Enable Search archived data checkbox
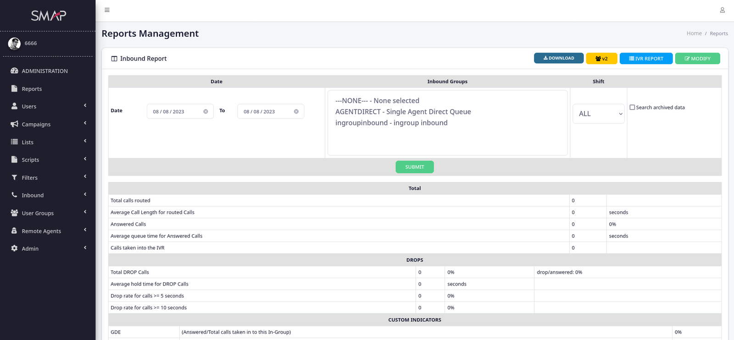734x340 pixels. pyautogui.click(x=632, y=107)
